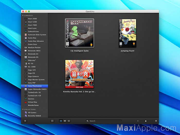The height and width of the screenshot is (135, 180).
Task: Click the OpenEmu window title text
Action: 90,12
